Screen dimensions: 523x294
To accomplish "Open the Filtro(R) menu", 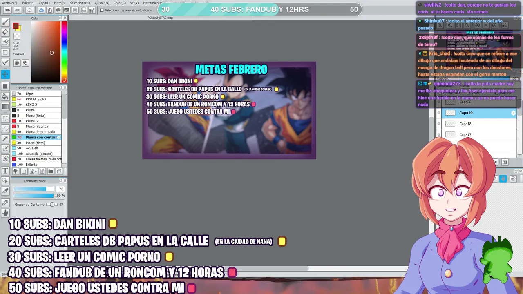I will pyautogui.click(x=60, y=3).
